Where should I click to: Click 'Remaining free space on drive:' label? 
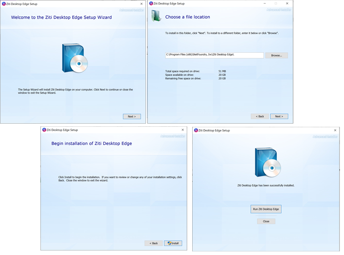(183, 78)
